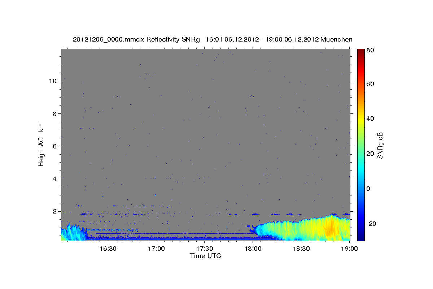Viewport: 433px width, 289px height.
Task: Click the 17:00 time tick label
Action: click(156, 249)
